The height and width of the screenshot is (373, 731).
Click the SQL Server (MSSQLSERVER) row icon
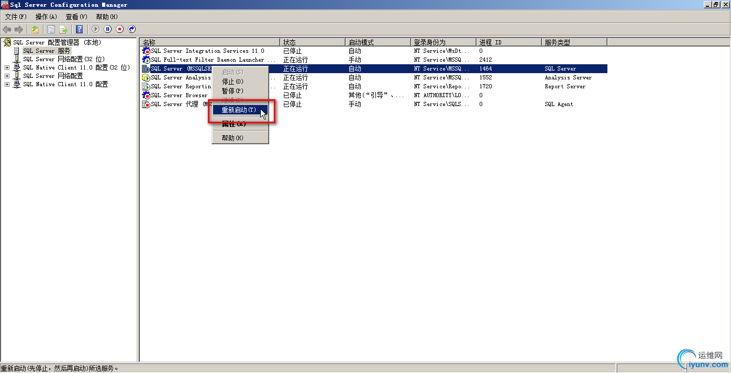click(x=146, y=69)
